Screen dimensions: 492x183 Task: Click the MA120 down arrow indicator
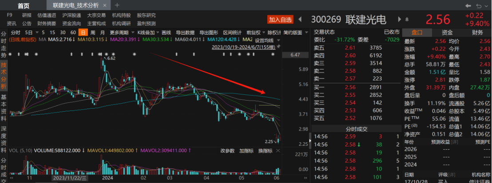coord(238,39)
